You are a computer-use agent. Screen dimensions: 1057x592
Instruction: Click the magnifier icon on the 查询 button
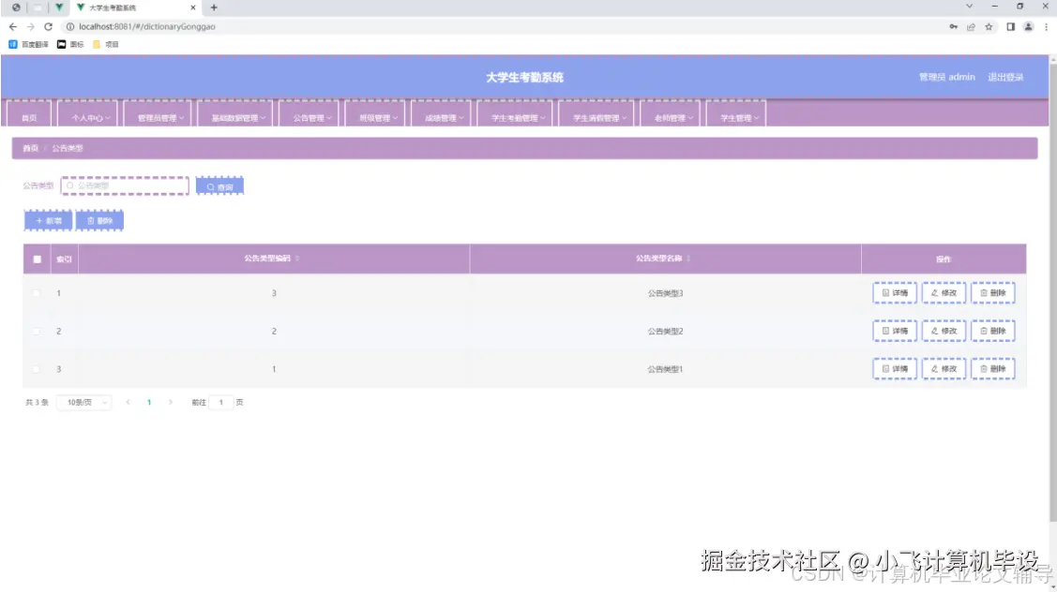[x=208, y=185]
